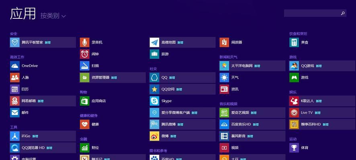Launch the K歌达人 karaoke app
Viewport: 356px width, 160px height.
pyautogui.click(x=322, y=101)
